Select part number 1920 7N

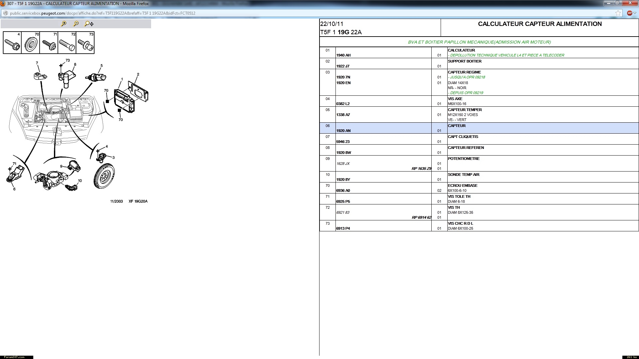(343, 77)
